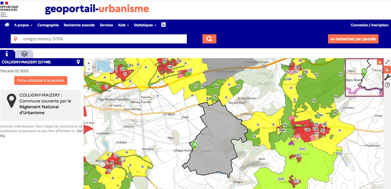The width and height of the screenshot is (391, 189).
Task: Click the 'Règlement National d'Urbanisme' text
Action: click(39, 110)
